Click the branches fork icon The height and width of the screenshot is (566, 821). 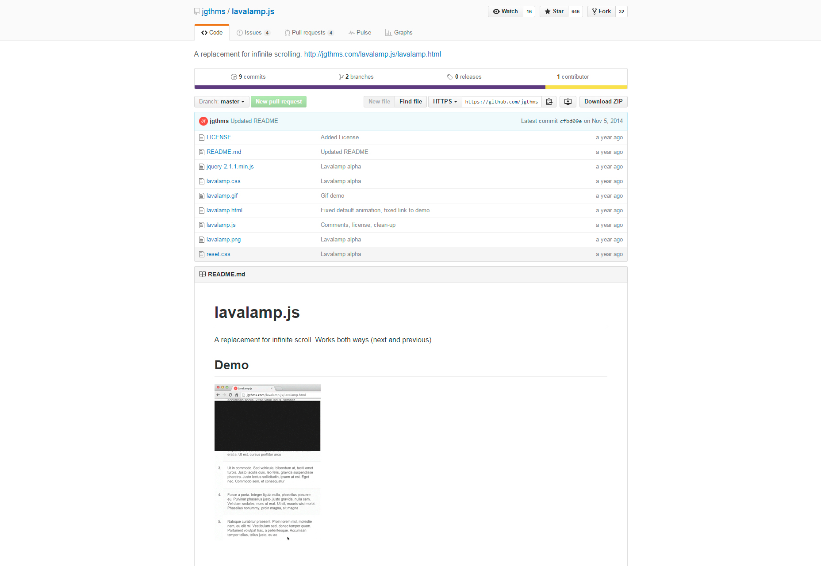click(341, 77)
